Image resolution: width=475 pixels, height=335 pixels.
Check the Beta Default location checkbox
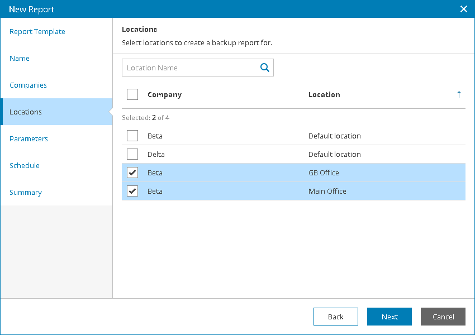(x=132, y=136)
